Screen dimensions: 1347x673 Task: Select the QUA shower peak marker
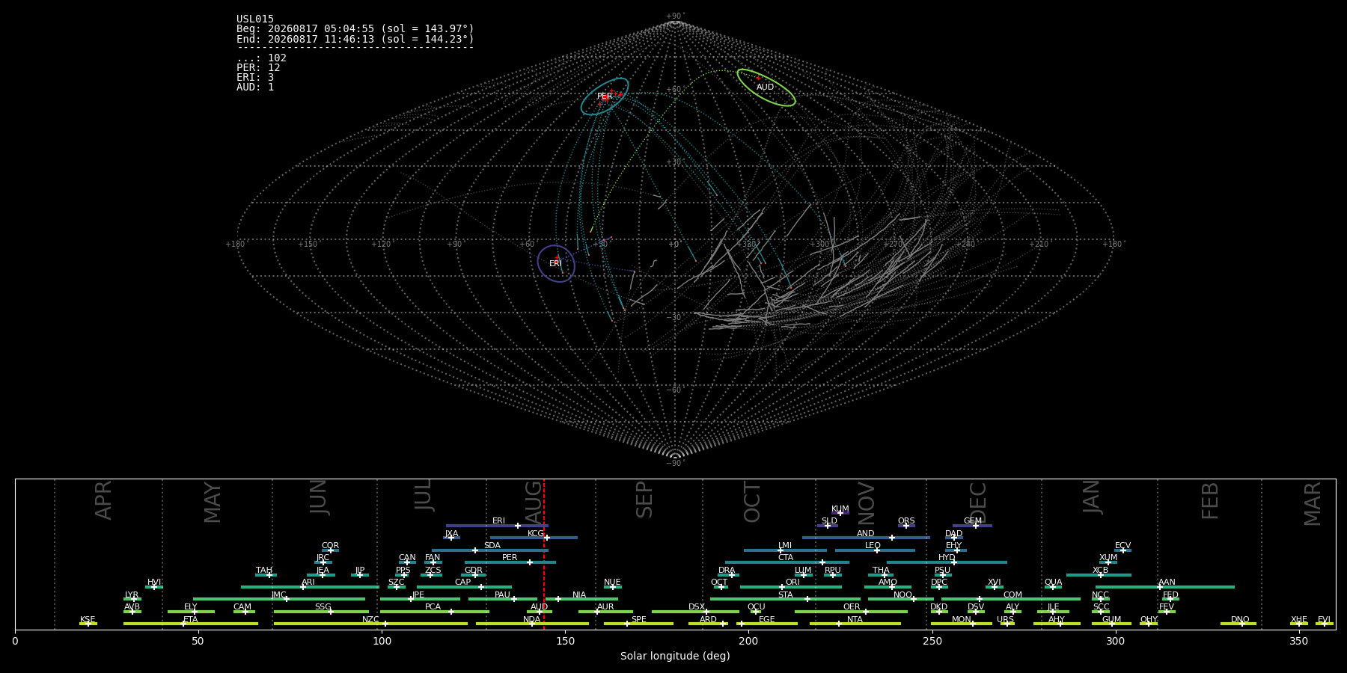click(x=1053, y=587)
